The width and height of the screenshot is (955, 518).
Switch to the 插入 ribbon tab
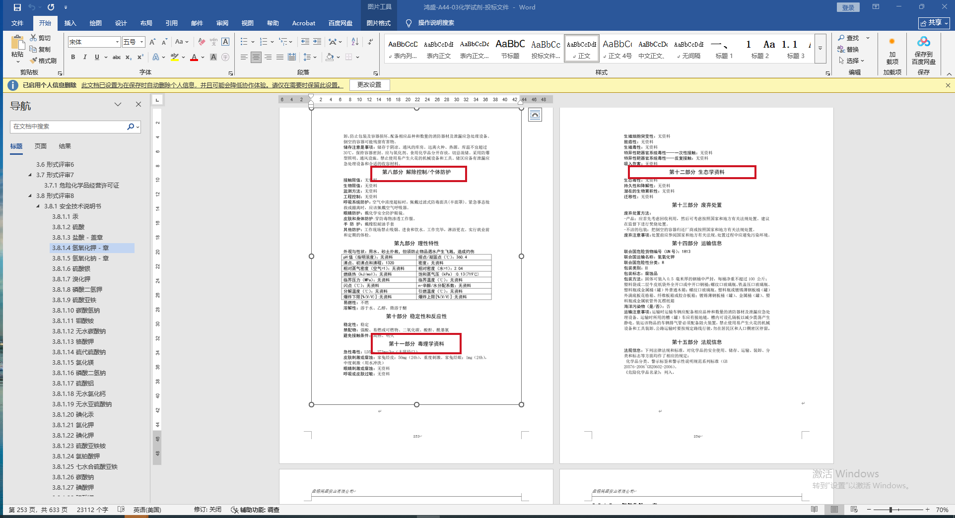pos(70,23)
